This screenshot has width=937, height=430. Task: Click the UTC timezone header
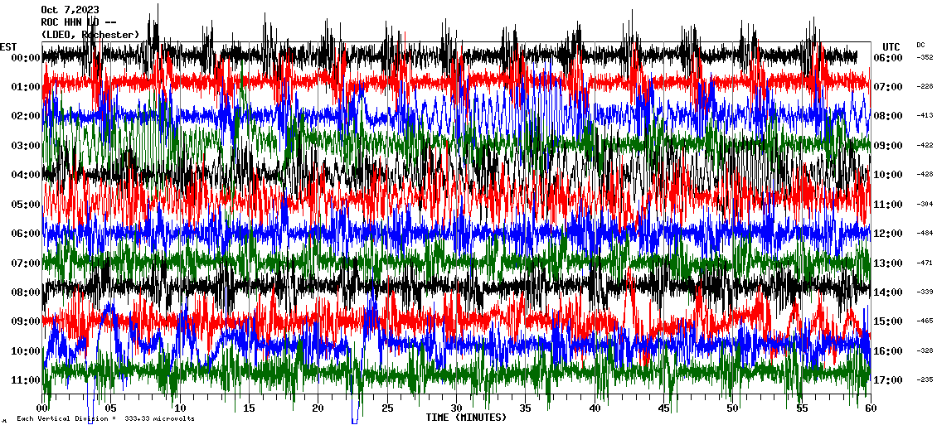click(x=891, y=46)
